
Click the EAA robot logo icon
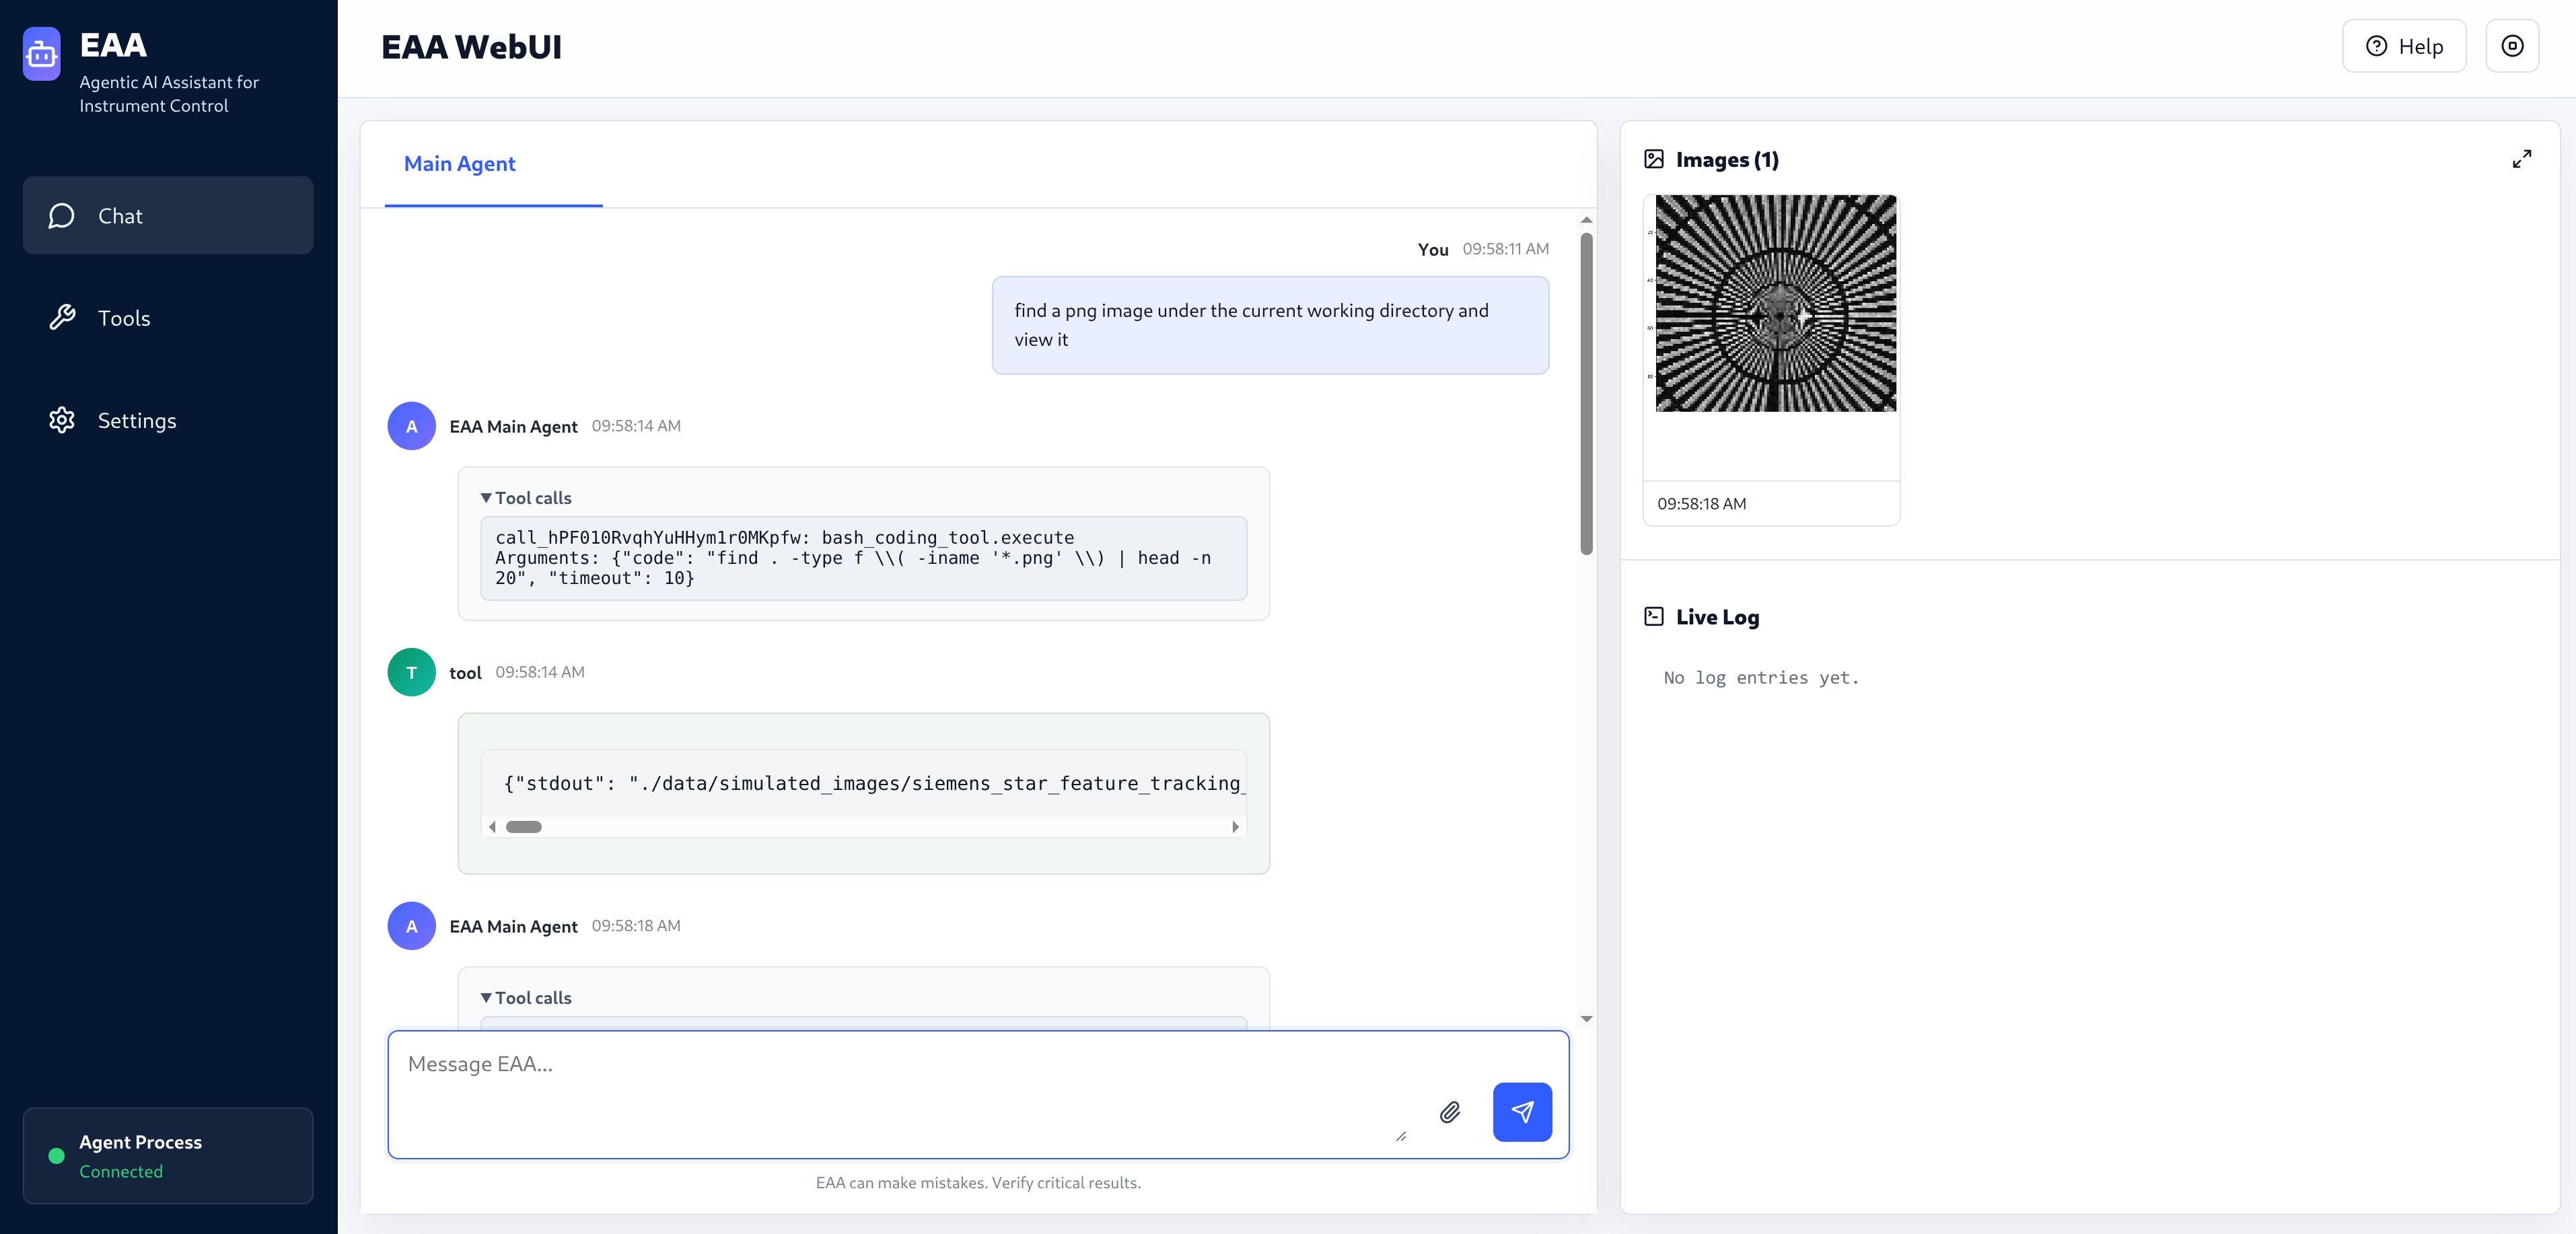click(41, 53)
